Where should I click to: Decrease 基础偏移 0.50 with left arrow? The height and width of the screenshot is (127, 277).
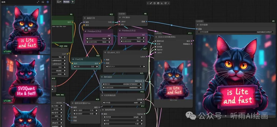coord(74,114)
